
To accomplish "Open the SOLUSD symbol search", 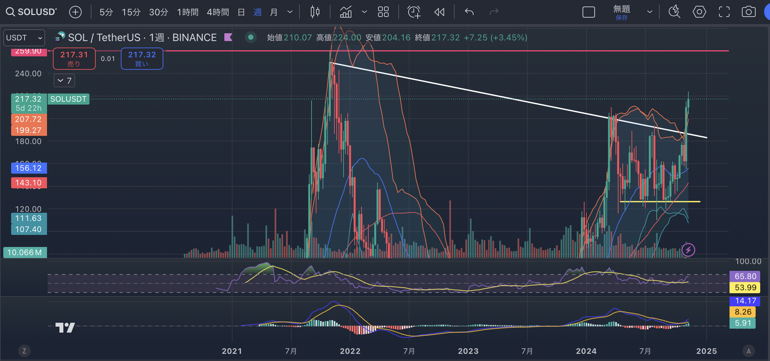I will pyautogui.click(x=31, y=12).
